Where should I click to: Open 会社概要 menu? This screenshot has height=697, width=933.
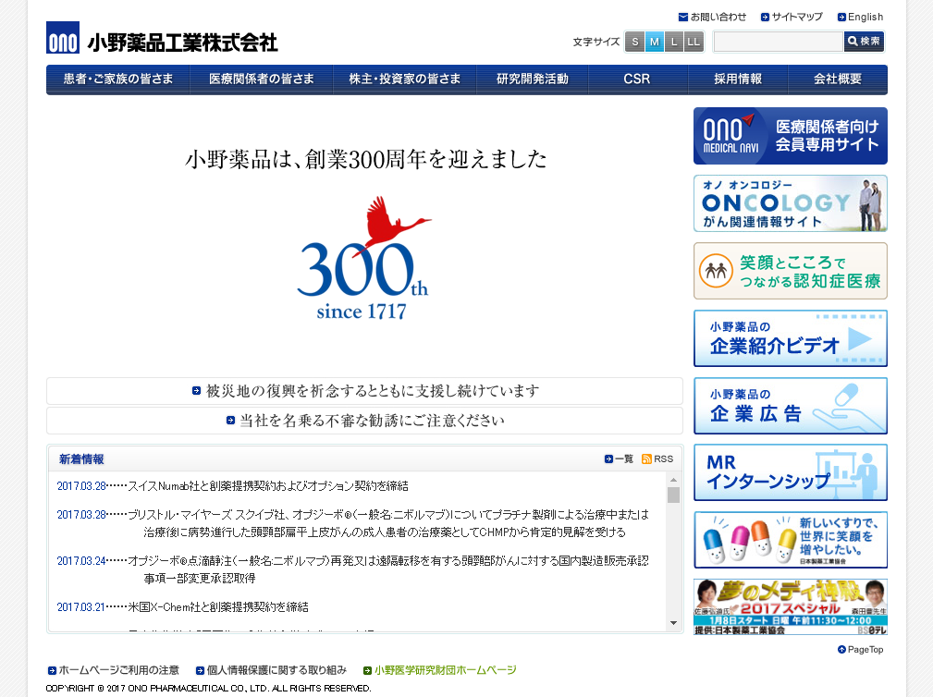point(838,79)
